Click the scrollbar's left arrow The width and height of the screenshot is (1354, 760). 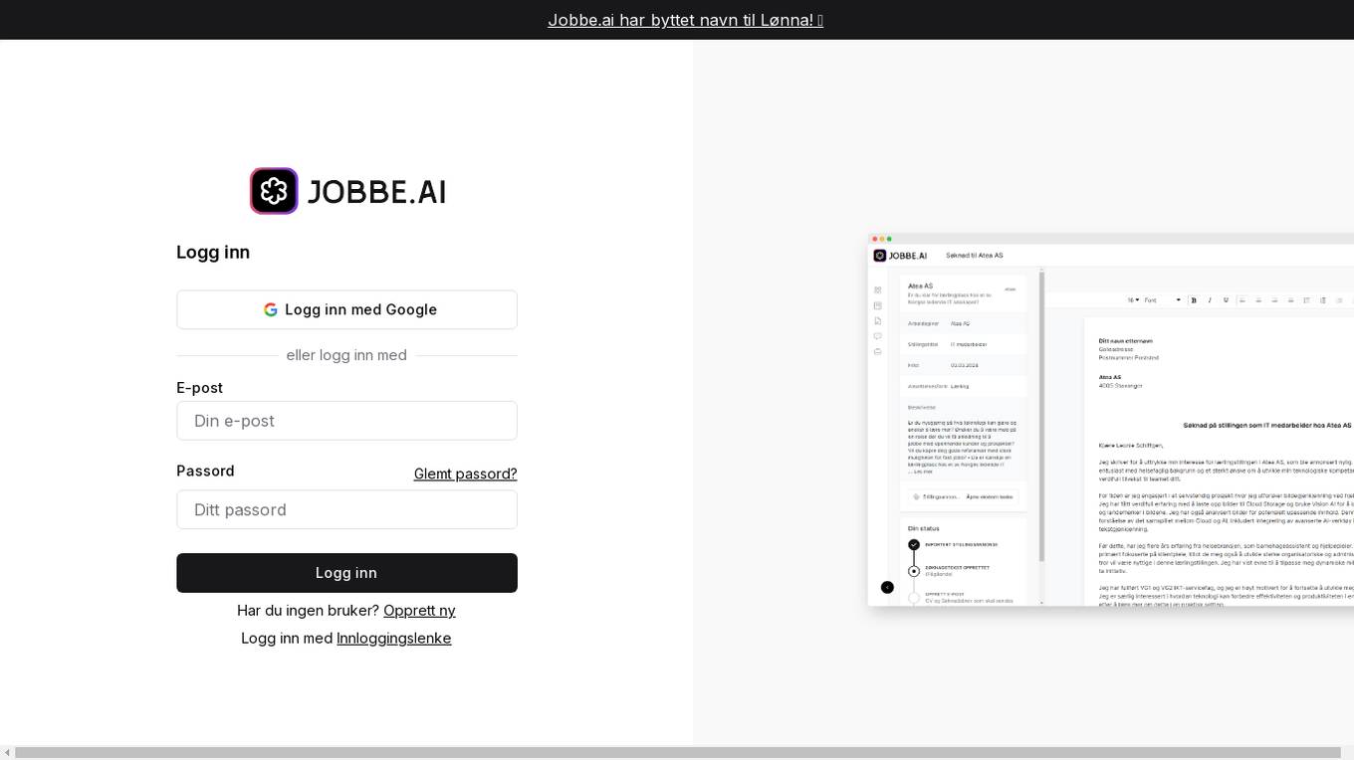[x=7, y=753]
